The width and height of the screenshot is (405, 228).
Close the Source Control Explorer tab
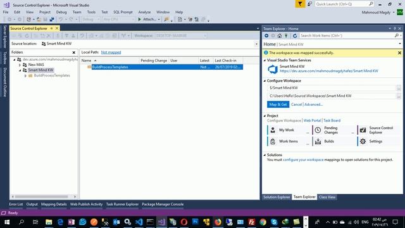pyautogui.click(x=57, y=28)
